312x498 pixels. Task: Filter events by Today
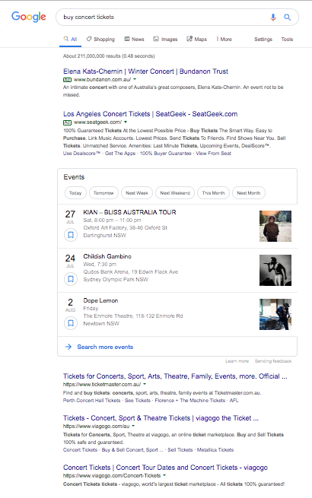point(75,193)
